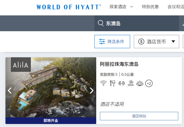Image resolution: width=184 pixels, height=127 pixels.
Task: Click the 即将开业 banner
Action: 51,121
